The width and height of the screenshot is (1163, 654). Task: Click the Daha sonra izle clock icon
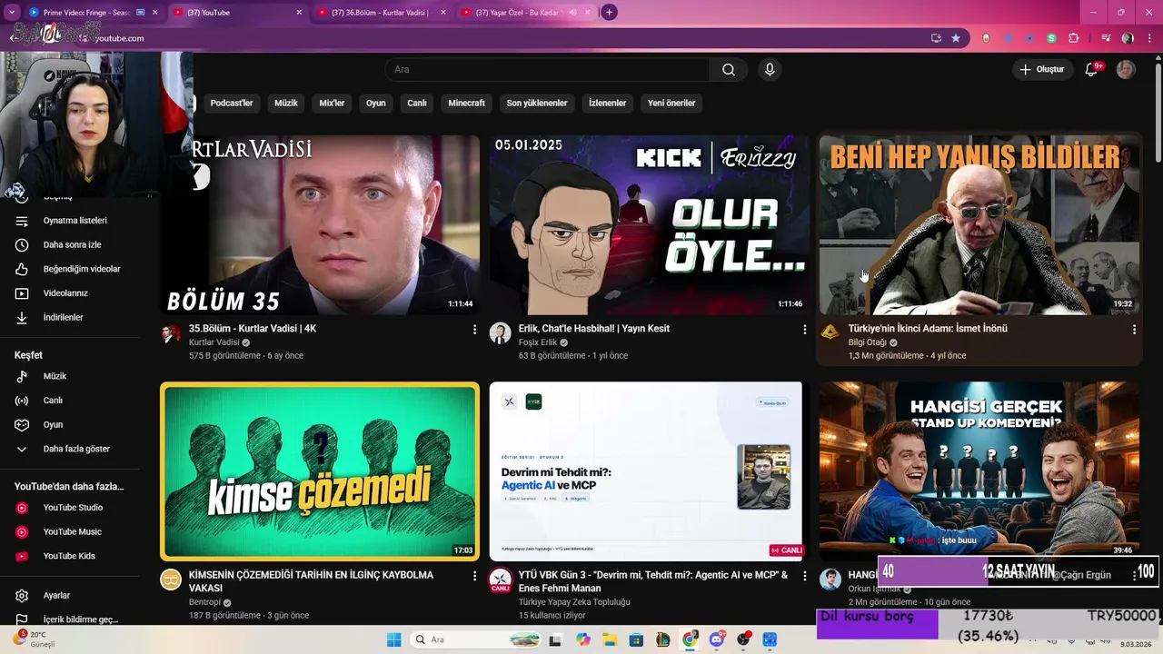[x=22, y=245]
